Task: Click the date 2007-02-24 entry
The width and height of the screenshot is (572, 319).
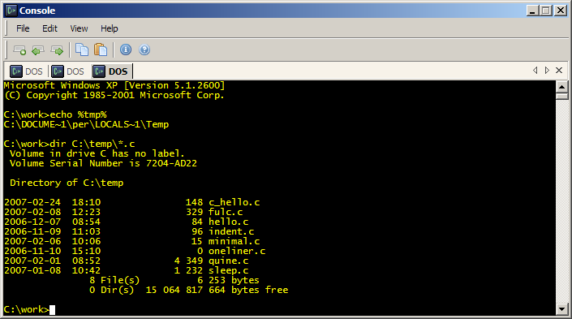Action: (32, 202)
